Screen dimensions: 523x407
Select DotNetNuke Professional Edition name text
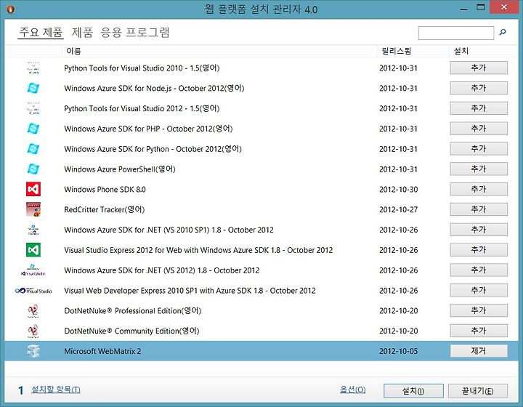(x=132, y=311)
